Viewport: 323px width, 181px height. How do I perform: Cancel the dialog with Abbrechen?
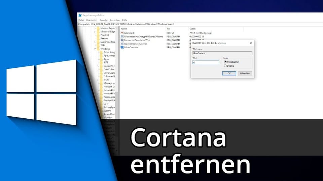point(245,73)
